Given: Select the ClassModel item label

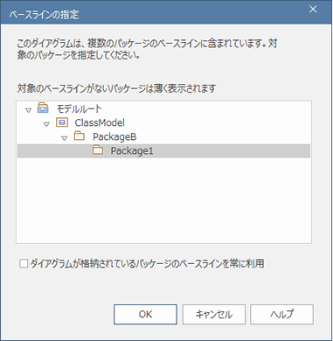Looking at the screenshot, I should coord(100,122).
